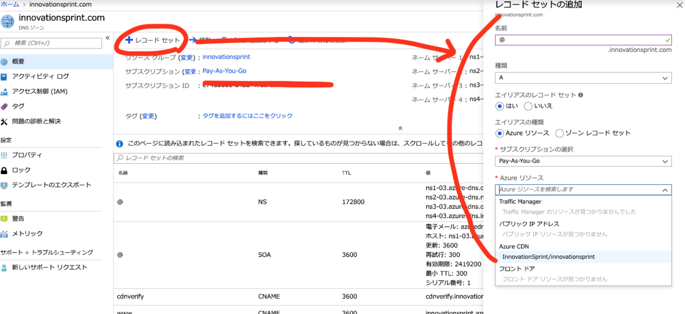This screenshot has height=314, width=685.
Task: Click タグを追加するにはここをクリック link
Action: [248, 116]
